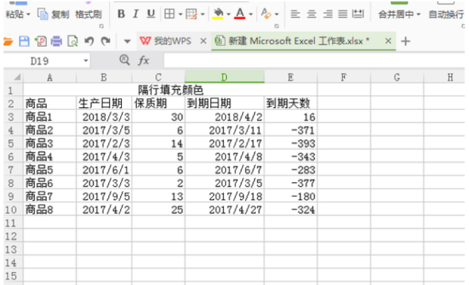Click the title cell 隔行填充颜色
Image resolution: width=469 pixels, height=285 pixels.
[x=170, y=90]
